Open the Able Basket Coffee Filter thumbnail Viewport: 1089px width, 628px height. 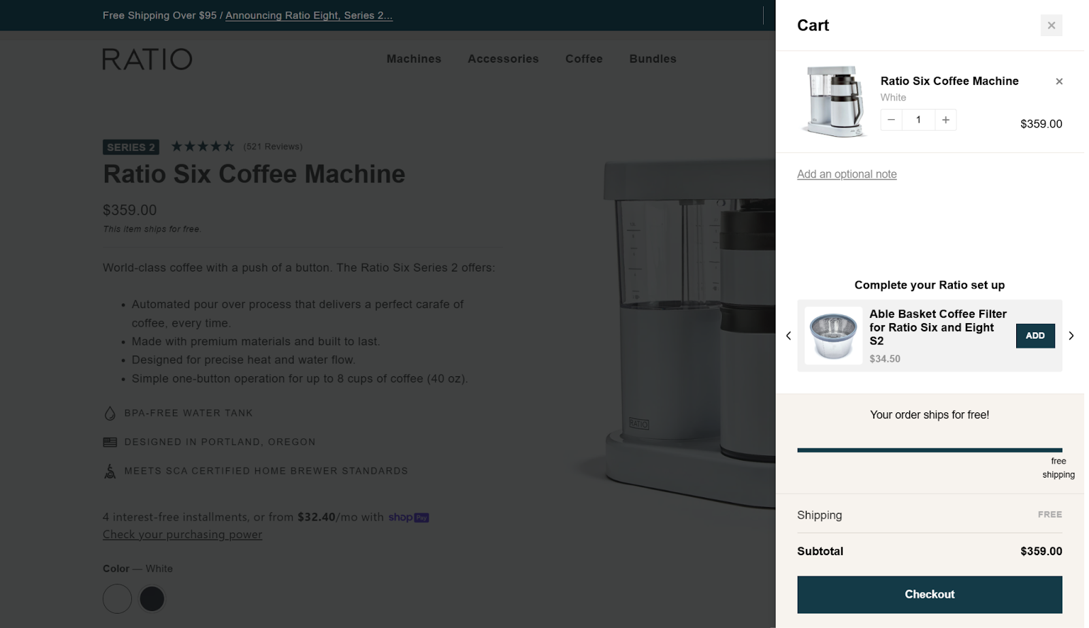pos(833,335)
